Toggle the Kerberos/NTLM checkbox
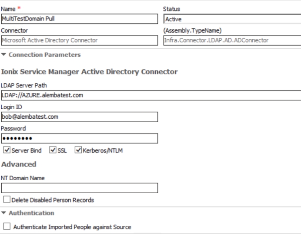 pos(79,151)
